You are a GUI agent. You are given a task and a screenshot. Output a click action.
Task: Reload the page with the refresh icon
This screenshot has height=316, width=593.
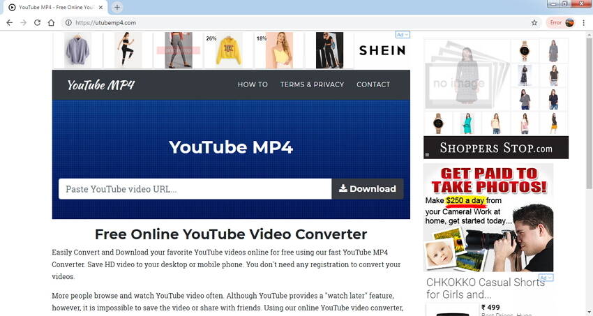coord(37,23)
